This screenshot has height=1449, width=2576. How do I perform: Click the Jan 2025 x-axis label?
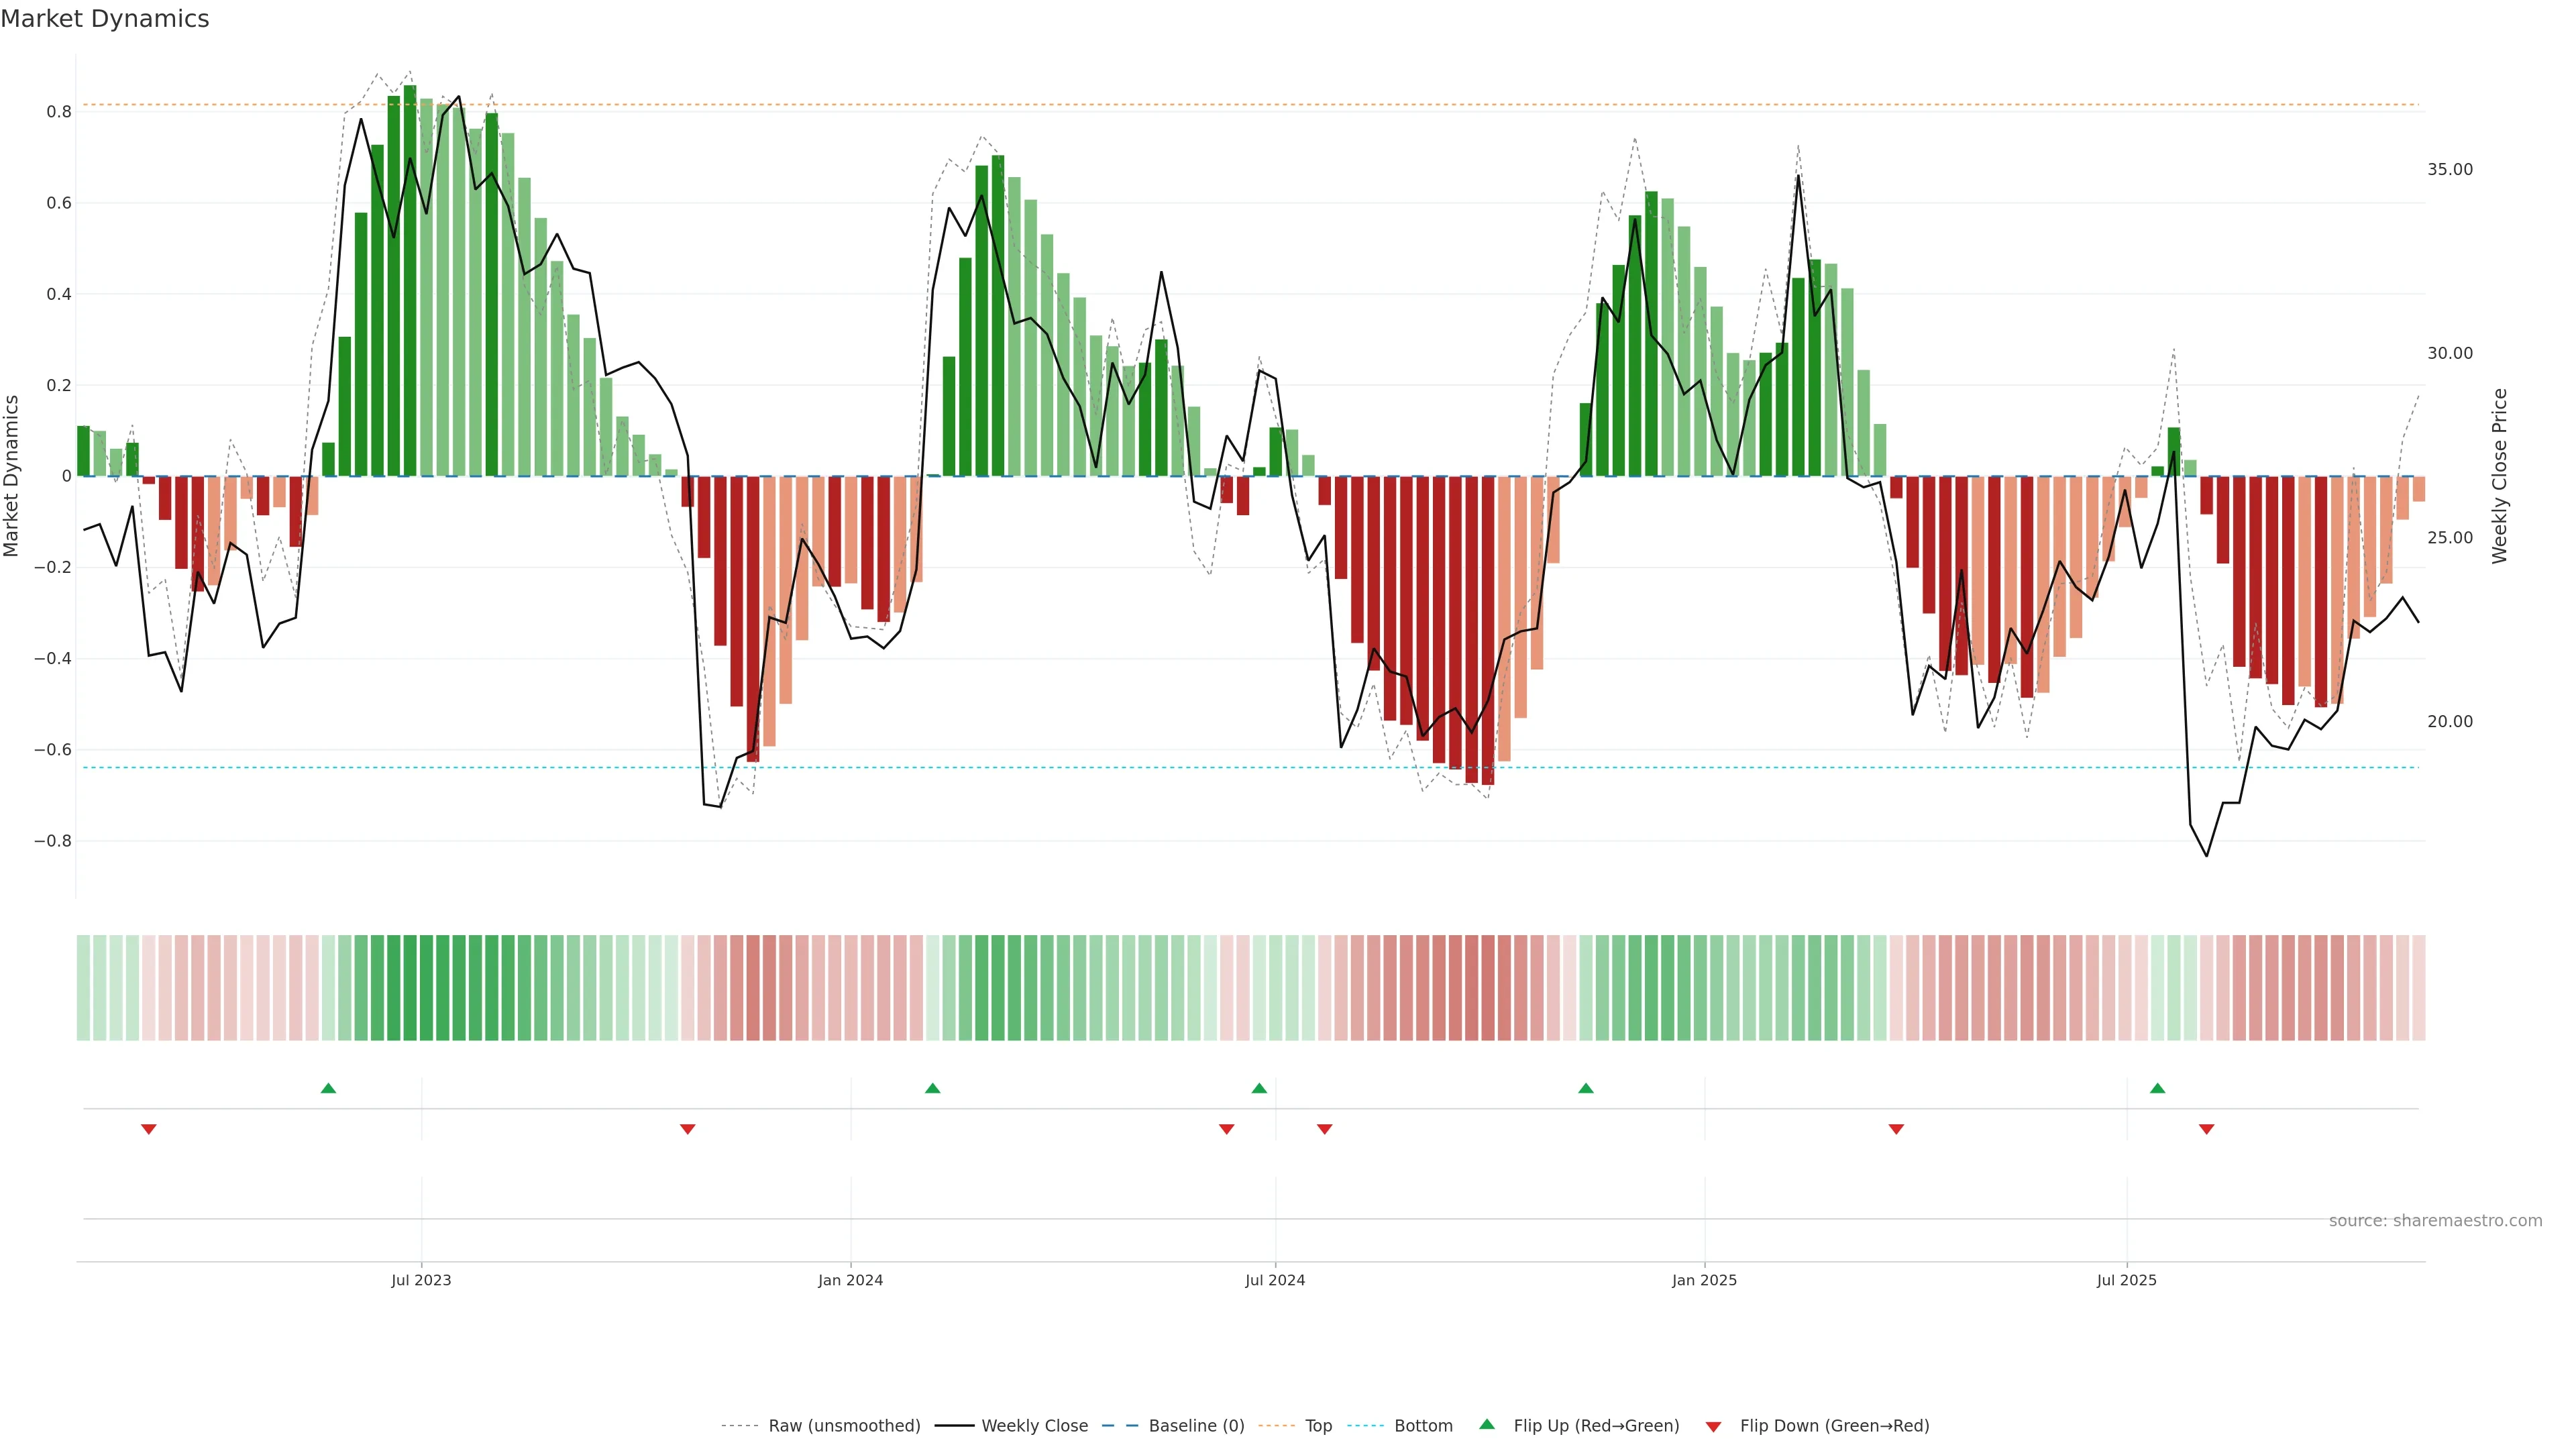pyautogui.click(x=1704, y=1280)
